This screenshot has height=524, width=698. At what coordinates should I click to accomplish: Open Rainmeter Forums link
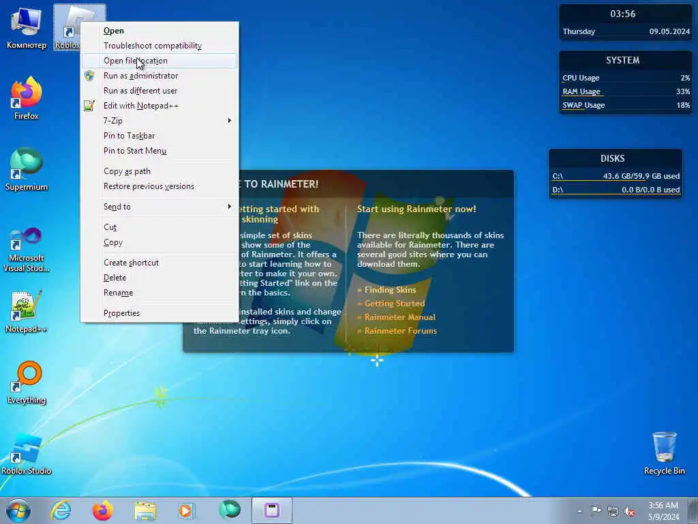pyautogui.click(x=401, y=331)
